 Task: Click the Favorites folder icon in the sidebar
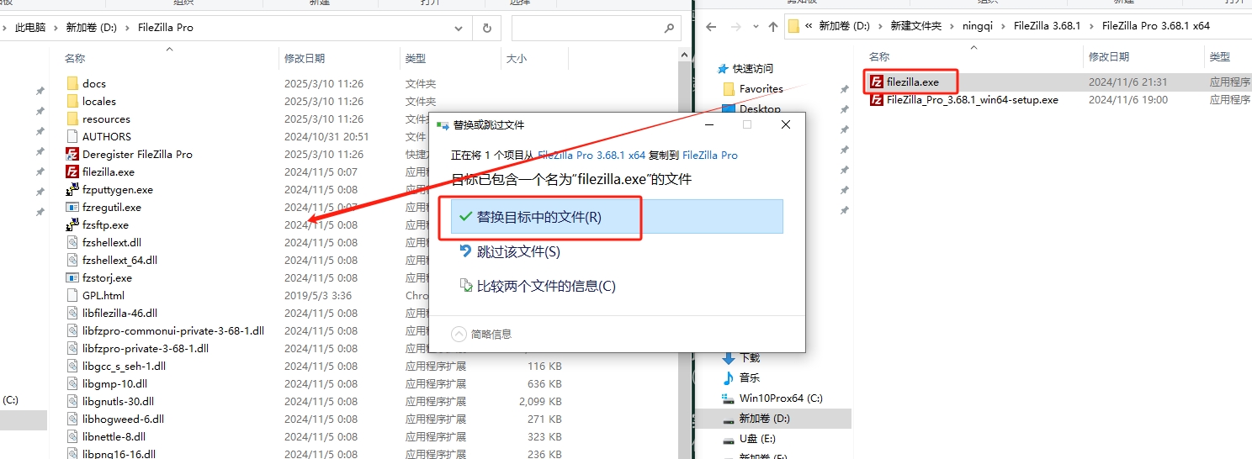pos(729,88)
